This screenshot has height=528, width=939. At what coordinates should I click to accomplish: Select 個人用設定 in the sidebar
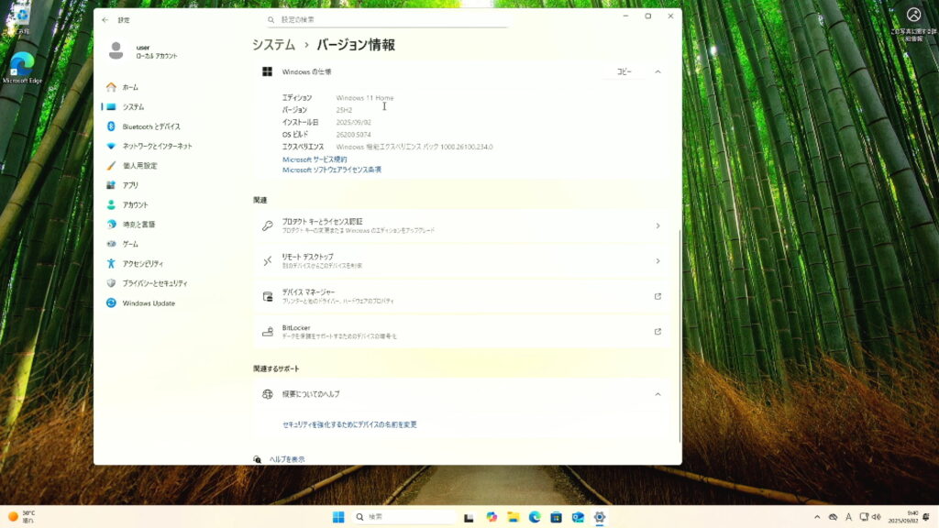click(139, 166)
